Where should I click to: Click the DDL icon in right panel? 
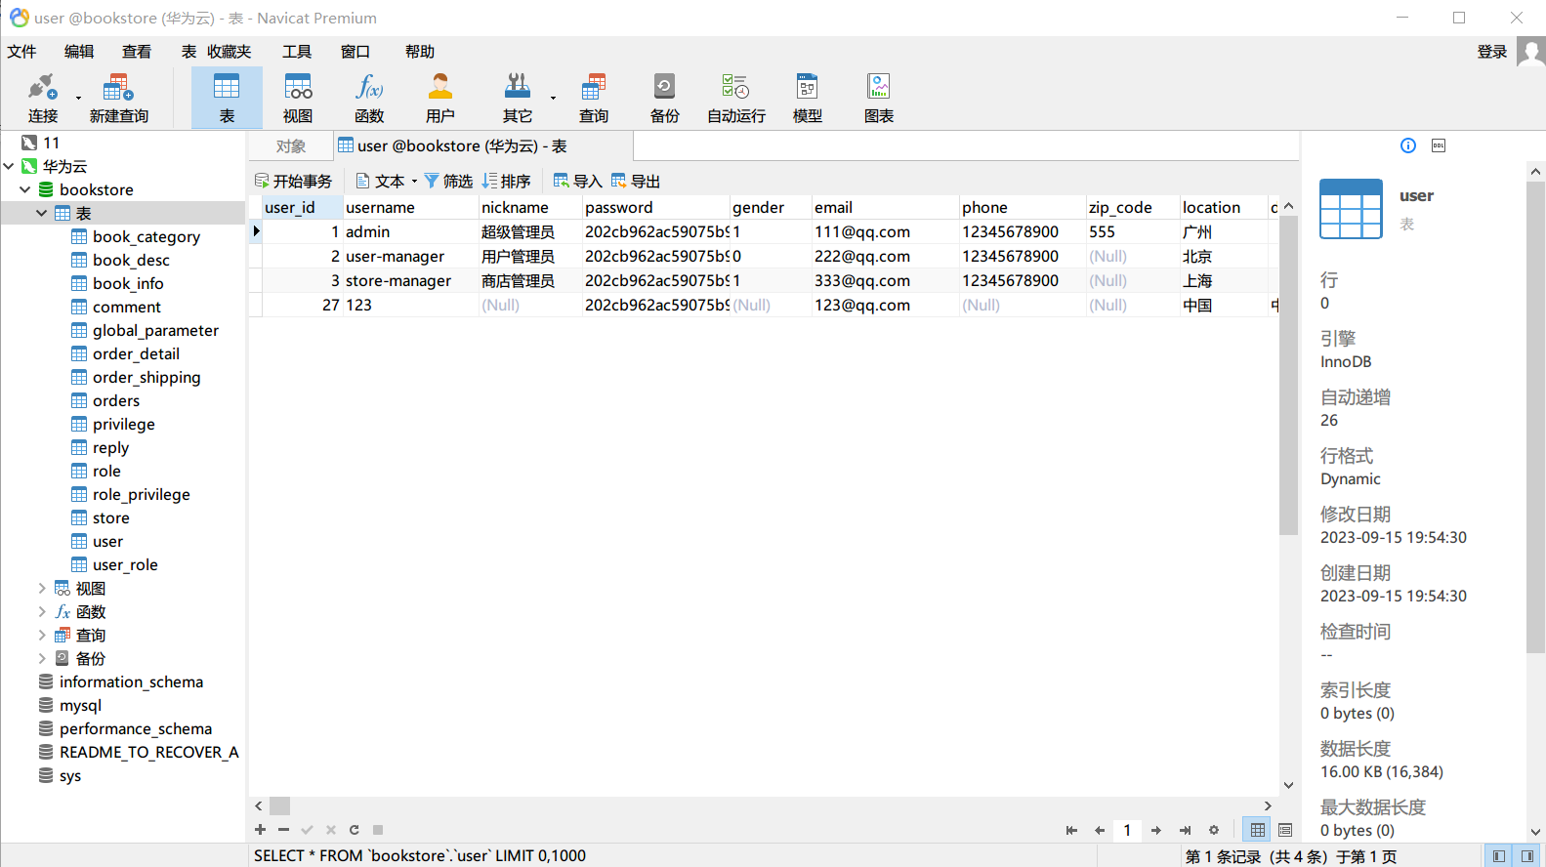point(1439,145)
